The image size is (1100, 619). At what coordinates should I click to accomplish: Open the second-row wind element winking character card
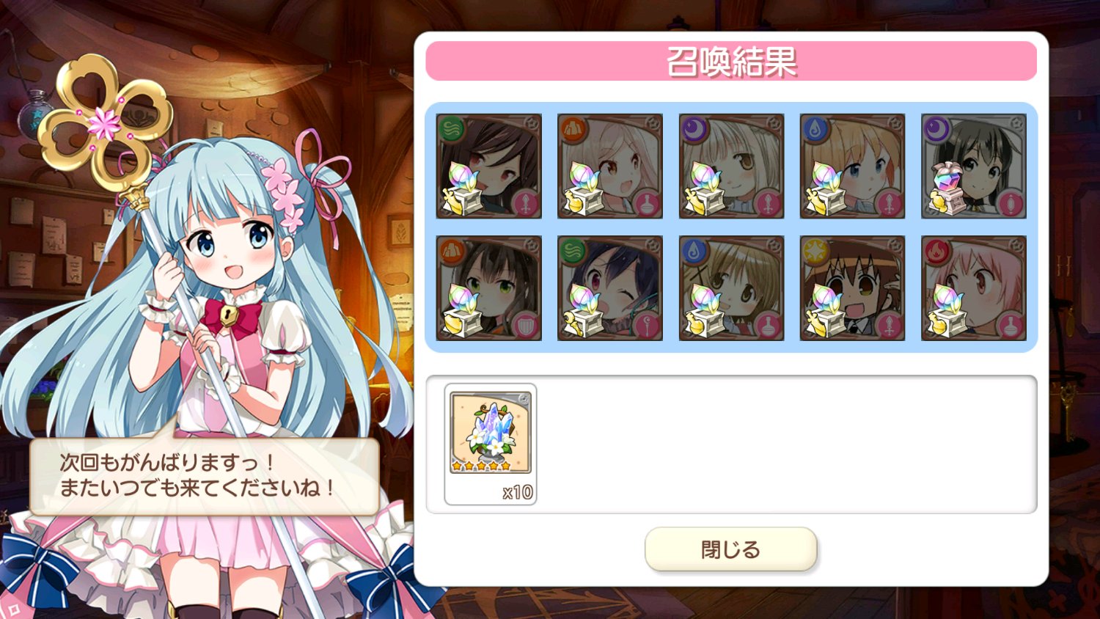point(610,288)
